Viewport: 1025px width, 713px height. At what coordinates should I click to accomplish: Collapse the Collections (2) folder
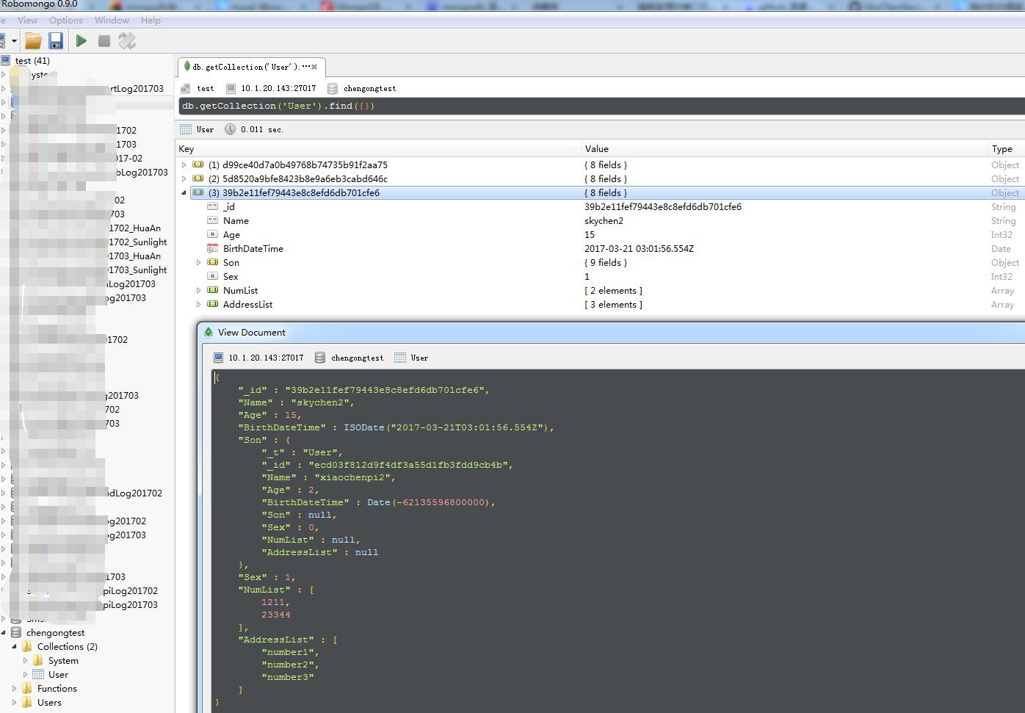click(14, 647)
